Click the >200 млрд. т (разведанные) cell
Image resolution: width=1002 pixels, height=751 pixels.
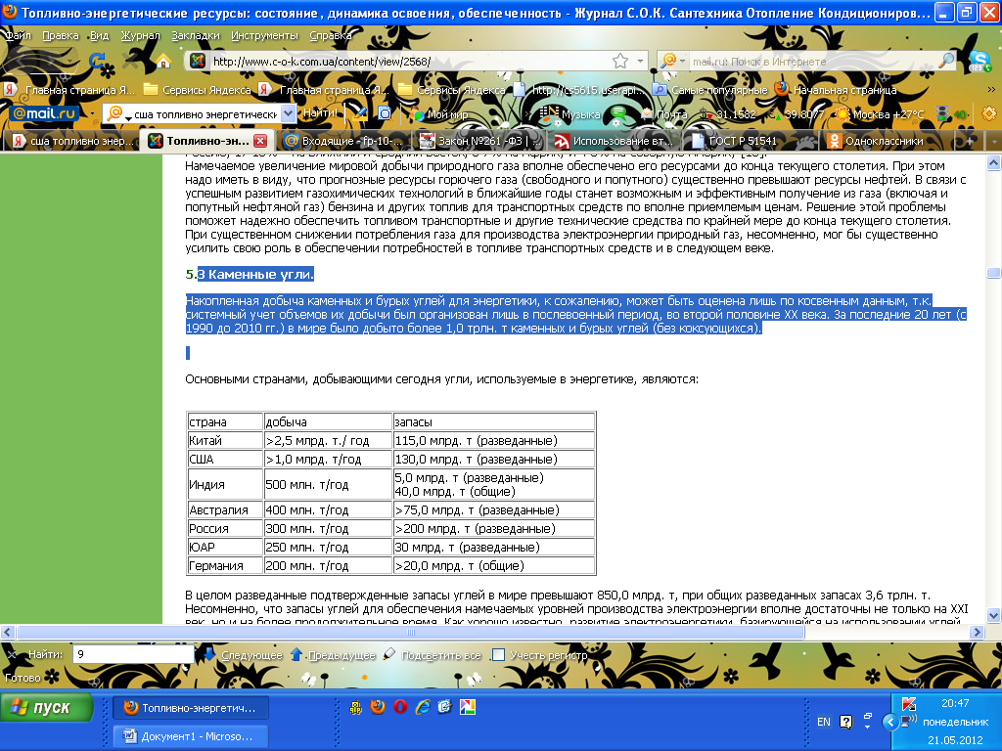coord(494,528)
